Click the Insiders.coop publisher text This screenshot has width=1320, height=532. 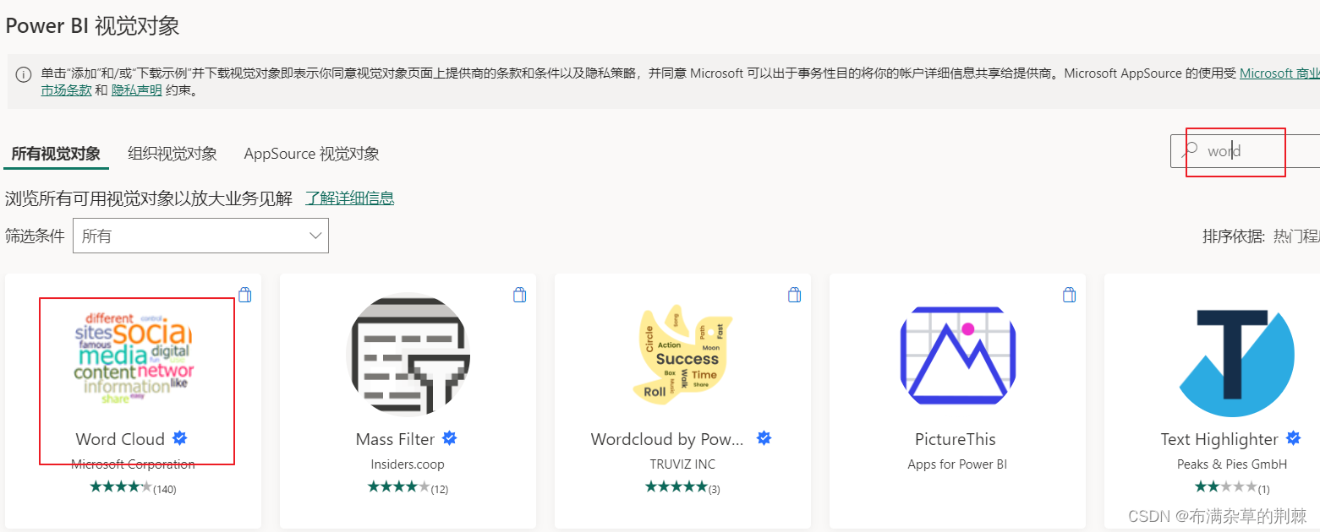coord(408,464)
